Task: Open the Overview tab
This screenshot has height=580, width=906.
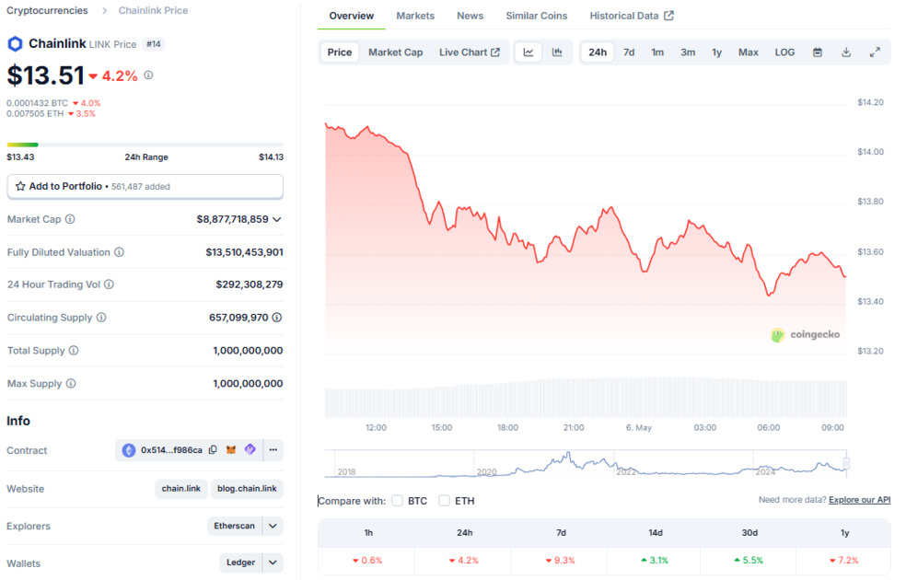Action: point(352,16)
